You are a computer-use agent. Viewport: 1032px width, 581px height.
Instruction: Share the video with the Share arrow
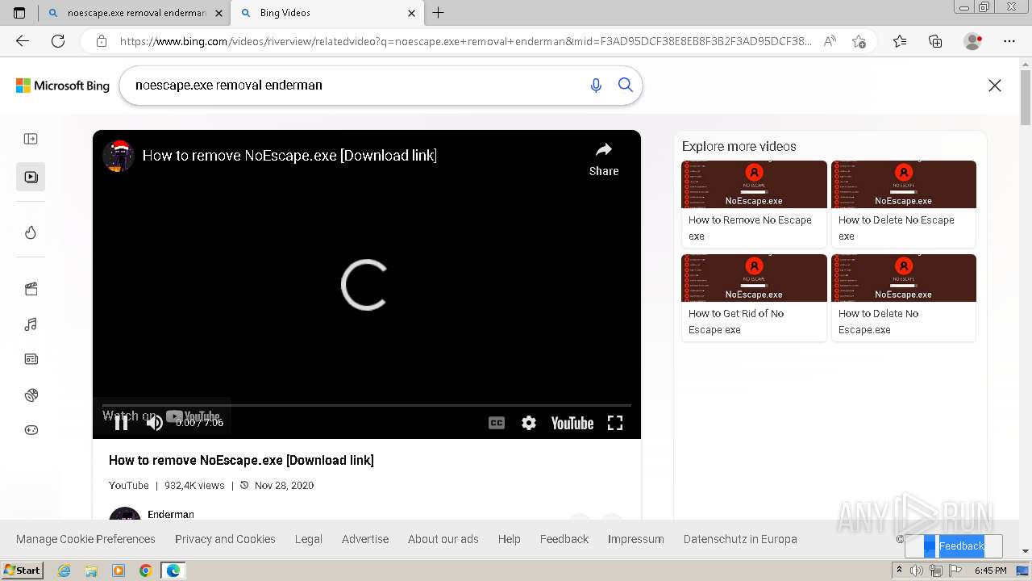click(x=604, y=159)
